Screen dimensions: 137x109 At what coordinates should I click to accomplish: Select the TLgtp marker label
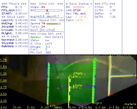[73, 76]
